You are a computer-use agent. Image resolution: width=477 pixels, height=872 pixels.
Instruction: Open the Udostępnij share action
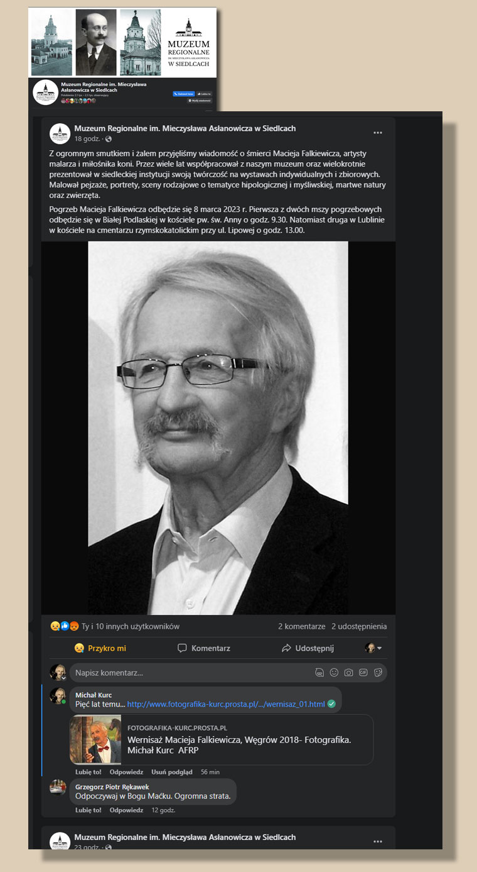[x=308, y=648]
